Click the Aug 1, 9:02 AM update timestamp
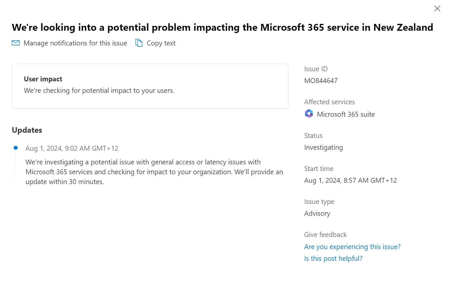The image size is (451, 304). coord(72,148)
